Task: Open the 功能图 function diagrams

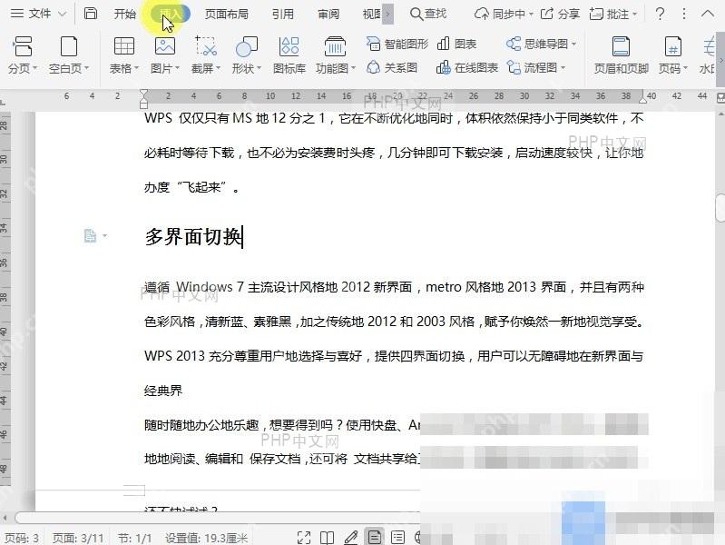Action: coord(336,55)
